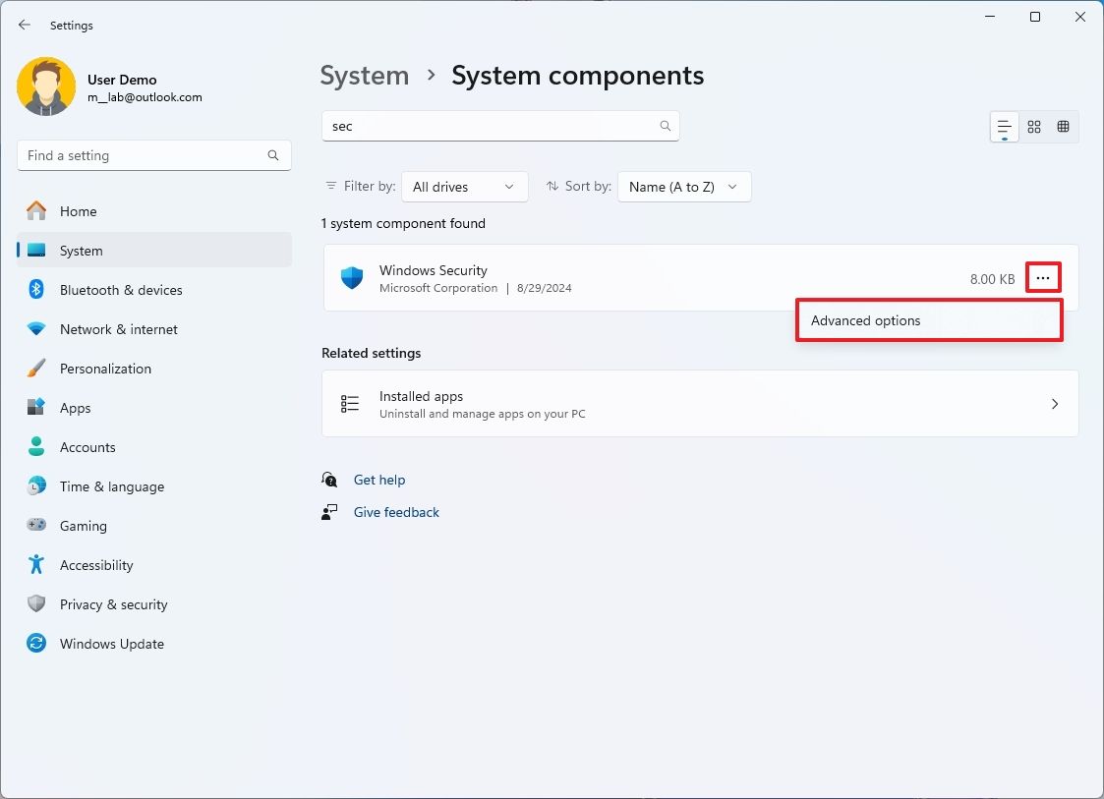Viewport: 1104px width, 799px height.
Task: Select the Accessibility icon in sidebar
Action: [x=36, y=565]
